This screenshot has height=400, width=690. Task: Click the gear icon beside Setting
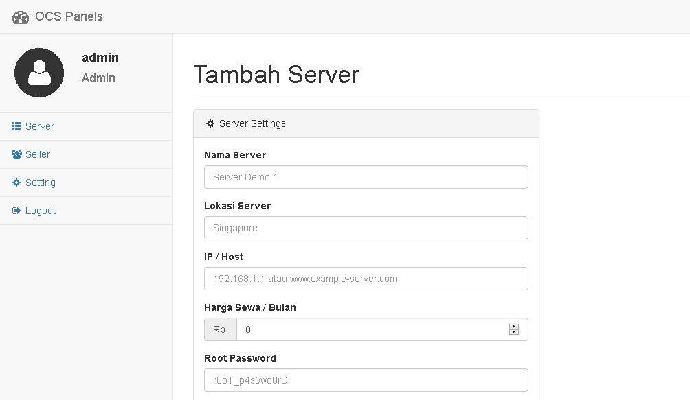[x=16, y=182]
